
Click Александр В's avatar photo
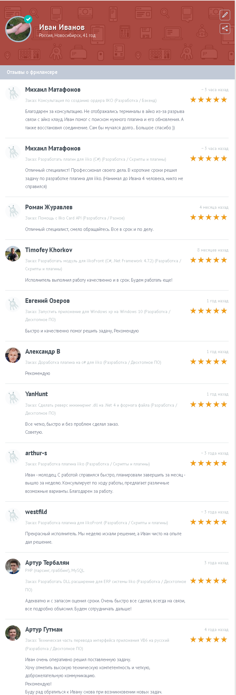coord(13,355)
